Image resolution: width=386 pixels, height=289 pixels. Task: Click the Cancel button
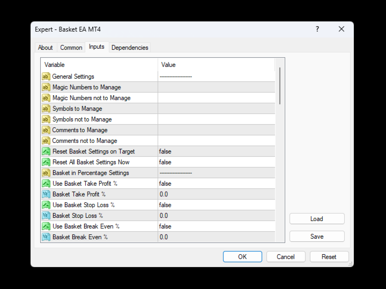click(x=286, y=257)
